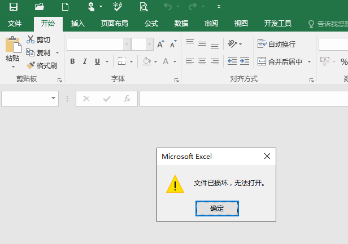348x244 pixels.
Task: Click the Accounting Number Format currency icon
Action: click(x=325, y=61)
